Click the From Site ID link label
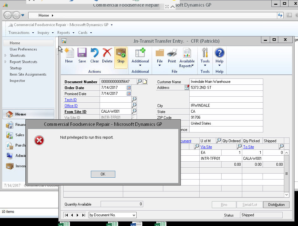298x226 pixels. (76, 112)
